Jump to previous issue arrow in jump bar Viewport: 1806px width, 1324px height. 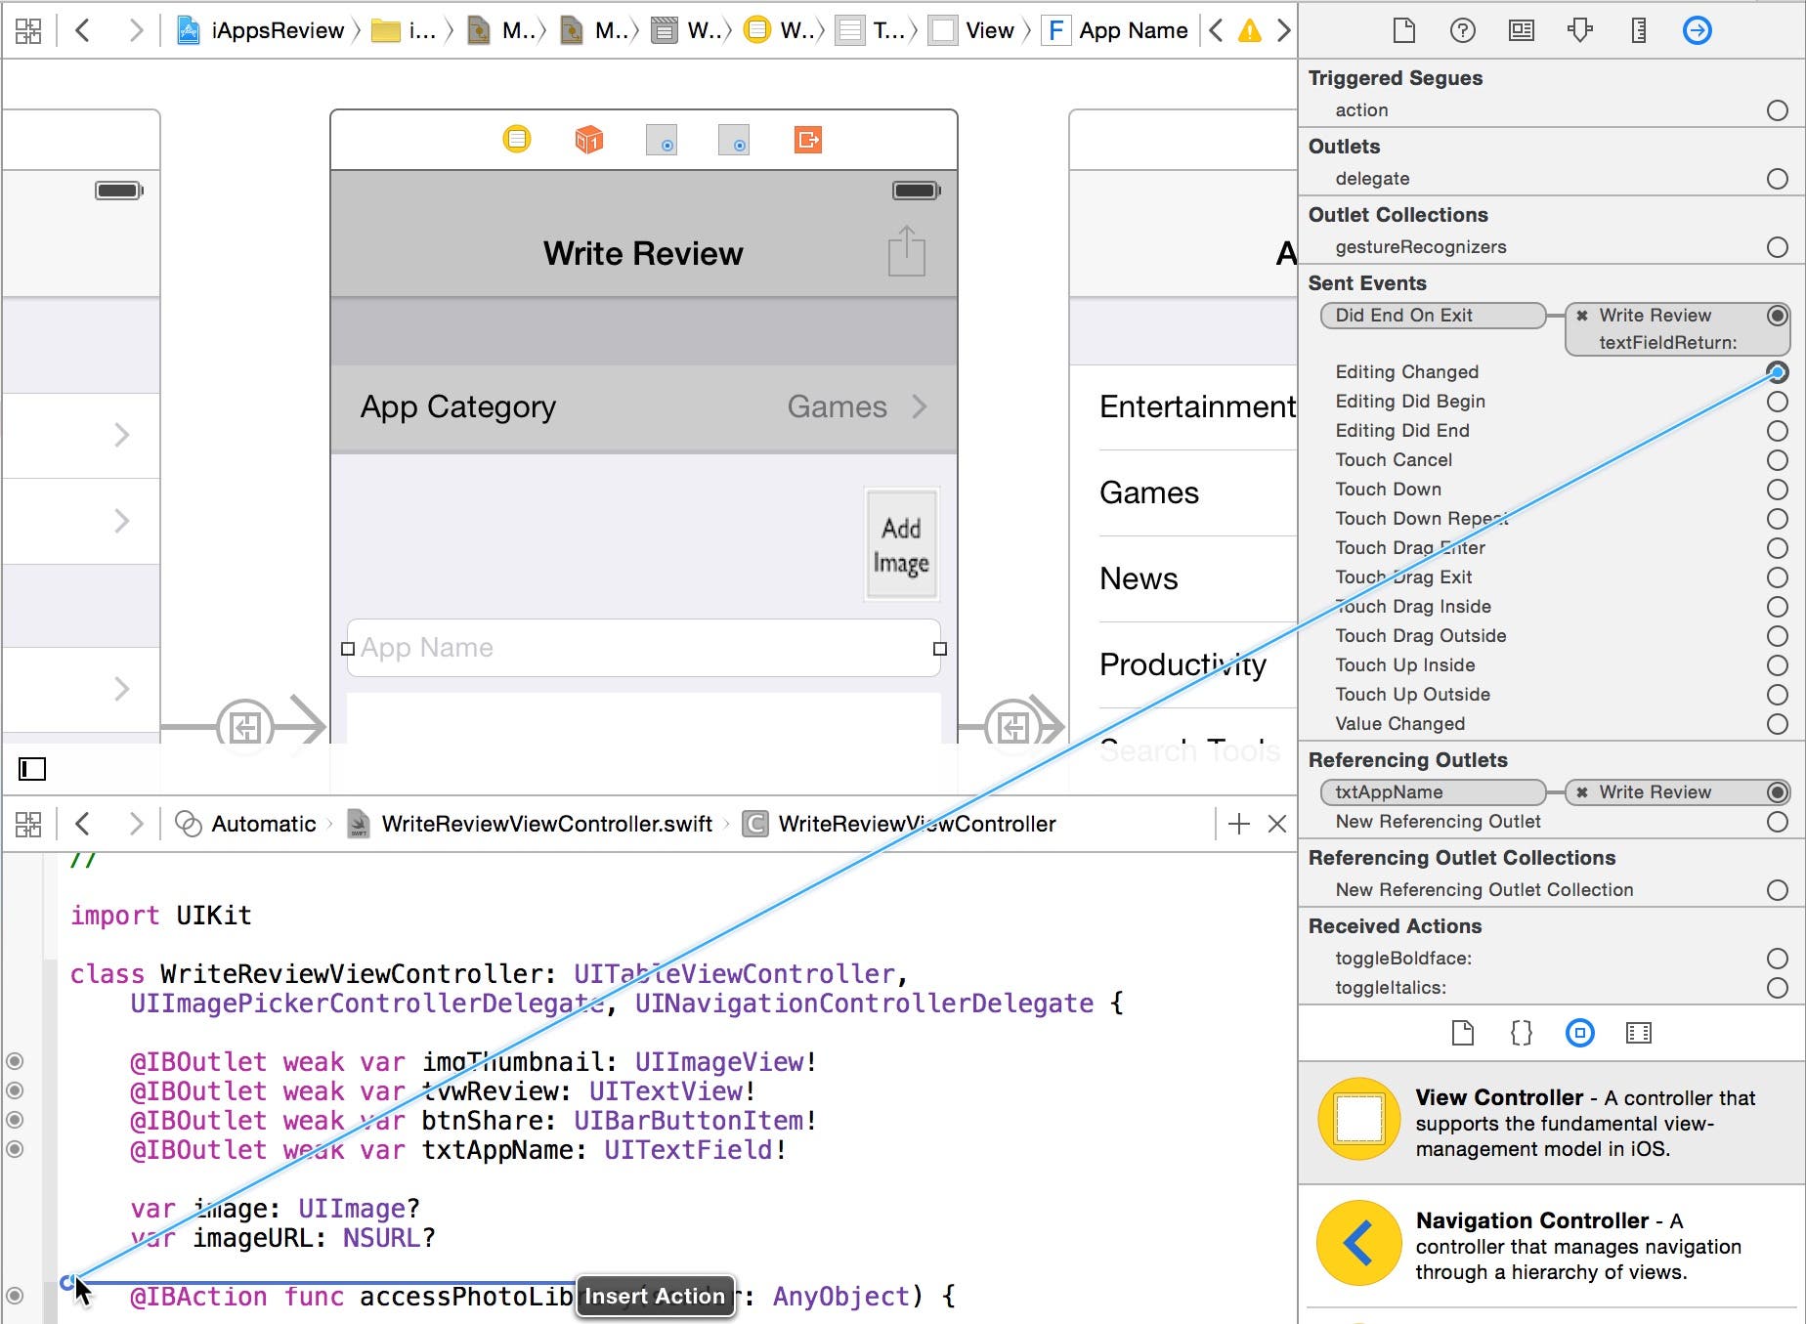point(1216,30)
